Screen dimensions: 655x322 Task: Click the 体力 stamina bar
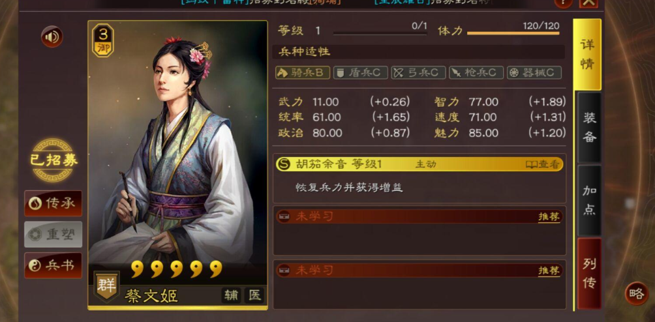[513, 33]
